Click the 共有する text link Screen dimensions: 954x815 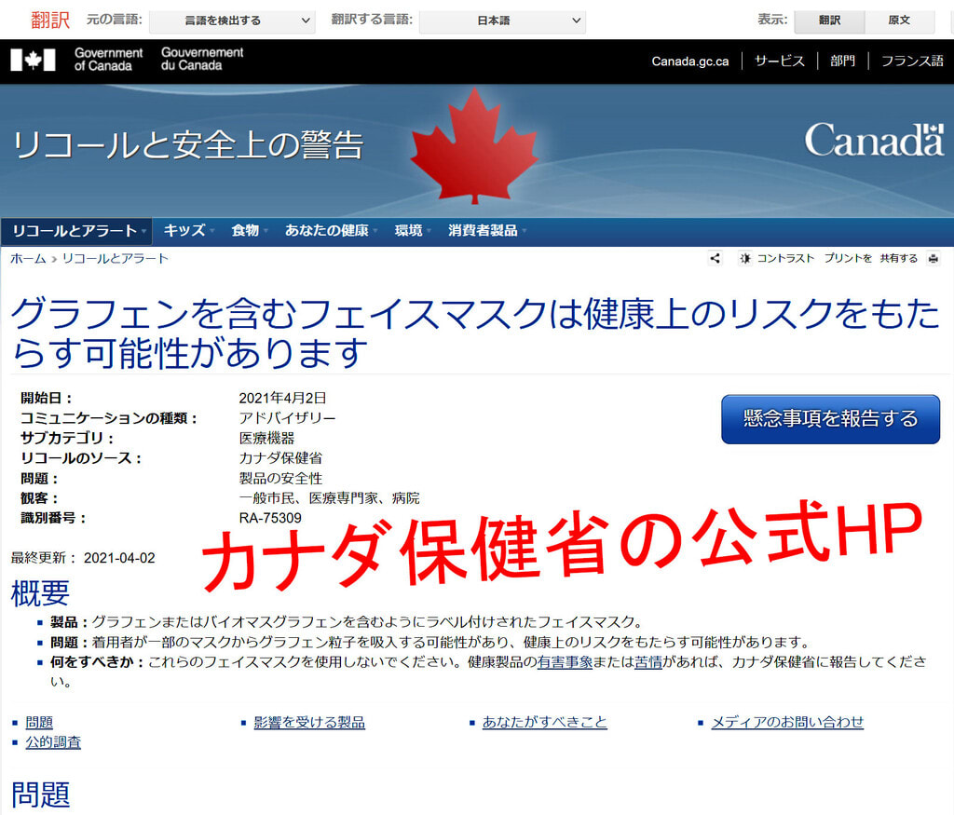(899, 259)
